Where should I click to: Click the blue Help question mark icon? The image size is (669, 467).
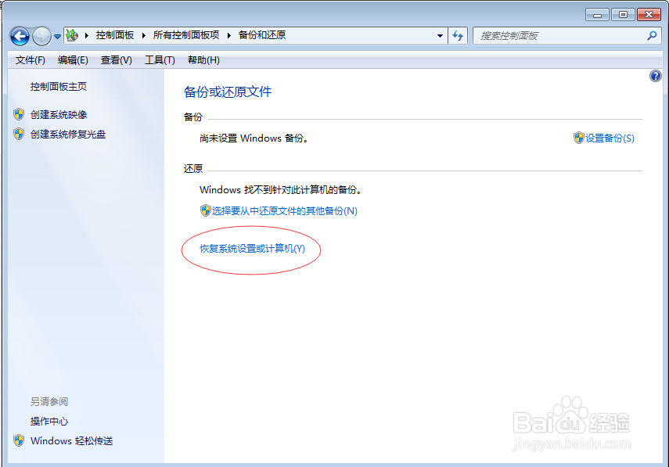(x=655, y=76)
